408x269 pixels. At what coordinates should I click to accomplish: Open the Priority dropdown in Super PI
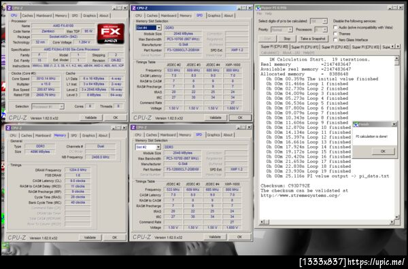290,30
